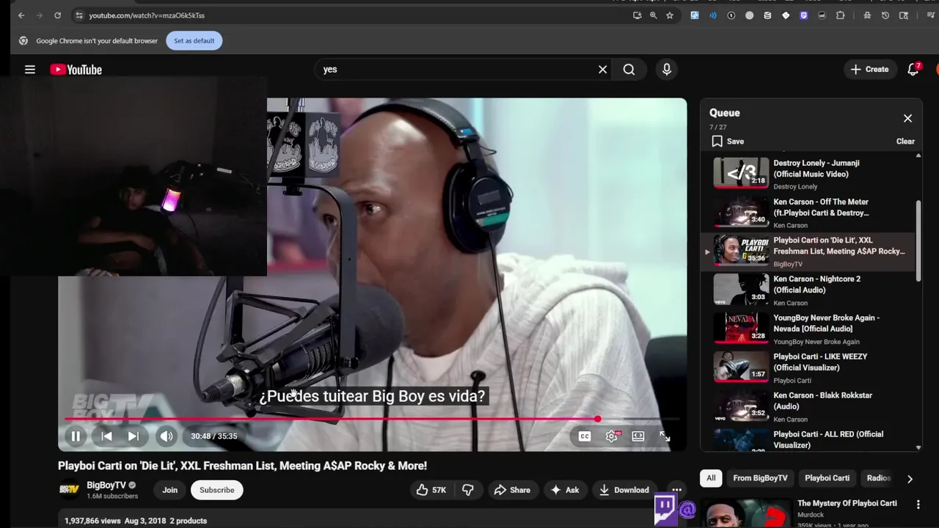
Task: Start voice search with microphone
Action: (x=666, y=69)
